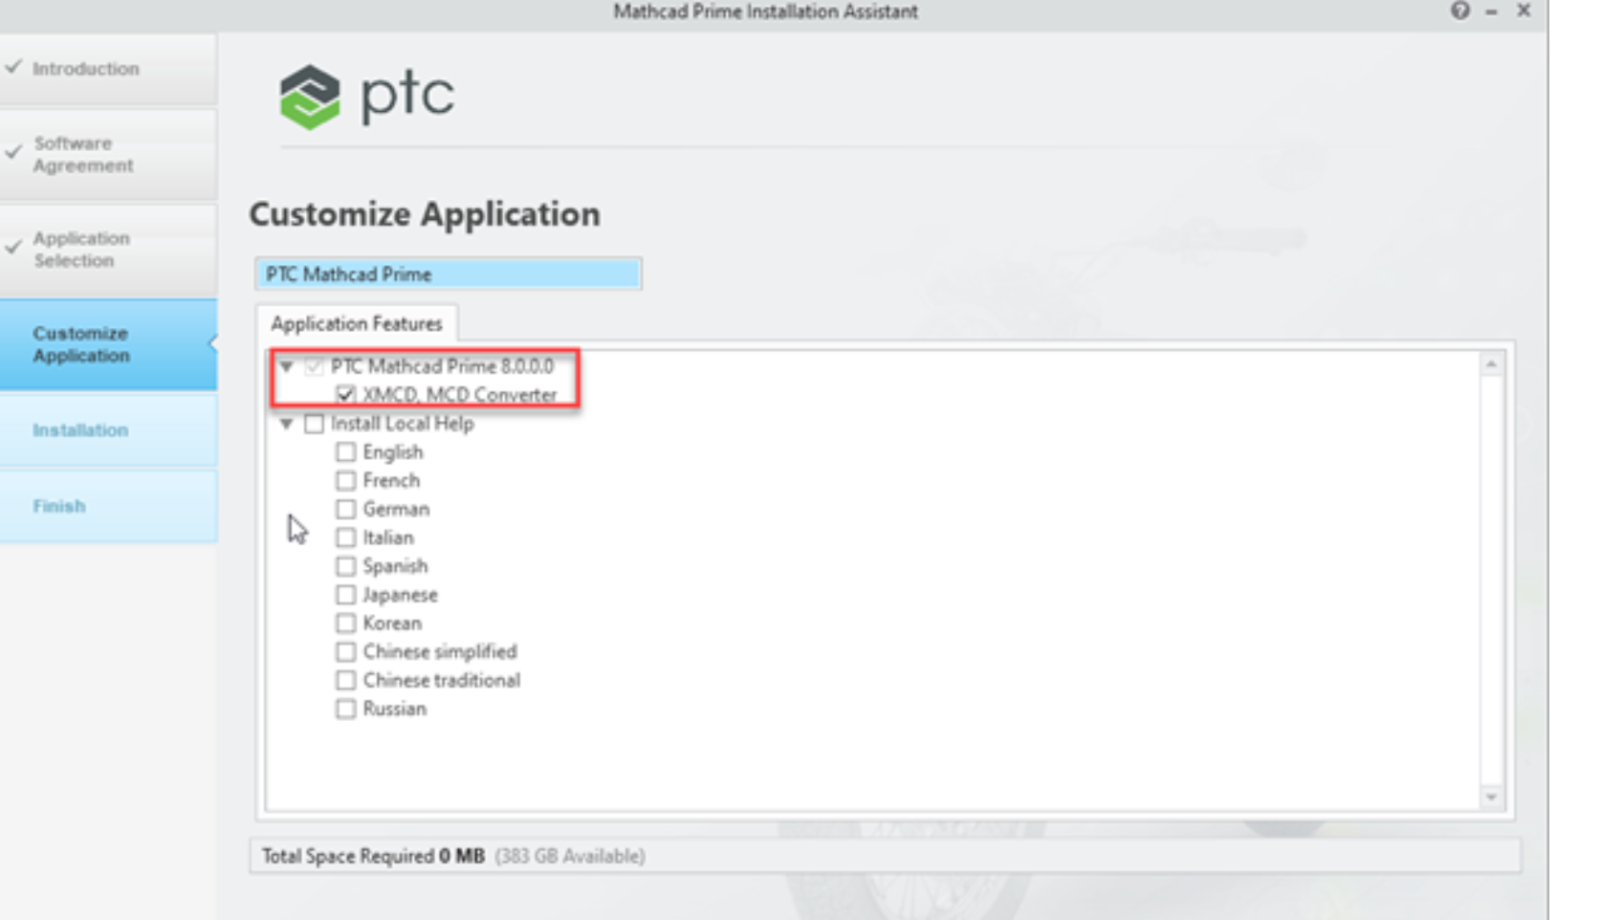This screenshot has height=920, width=1601.
Task: Select the Finish step in sidebar
Action: click(59, 505)
